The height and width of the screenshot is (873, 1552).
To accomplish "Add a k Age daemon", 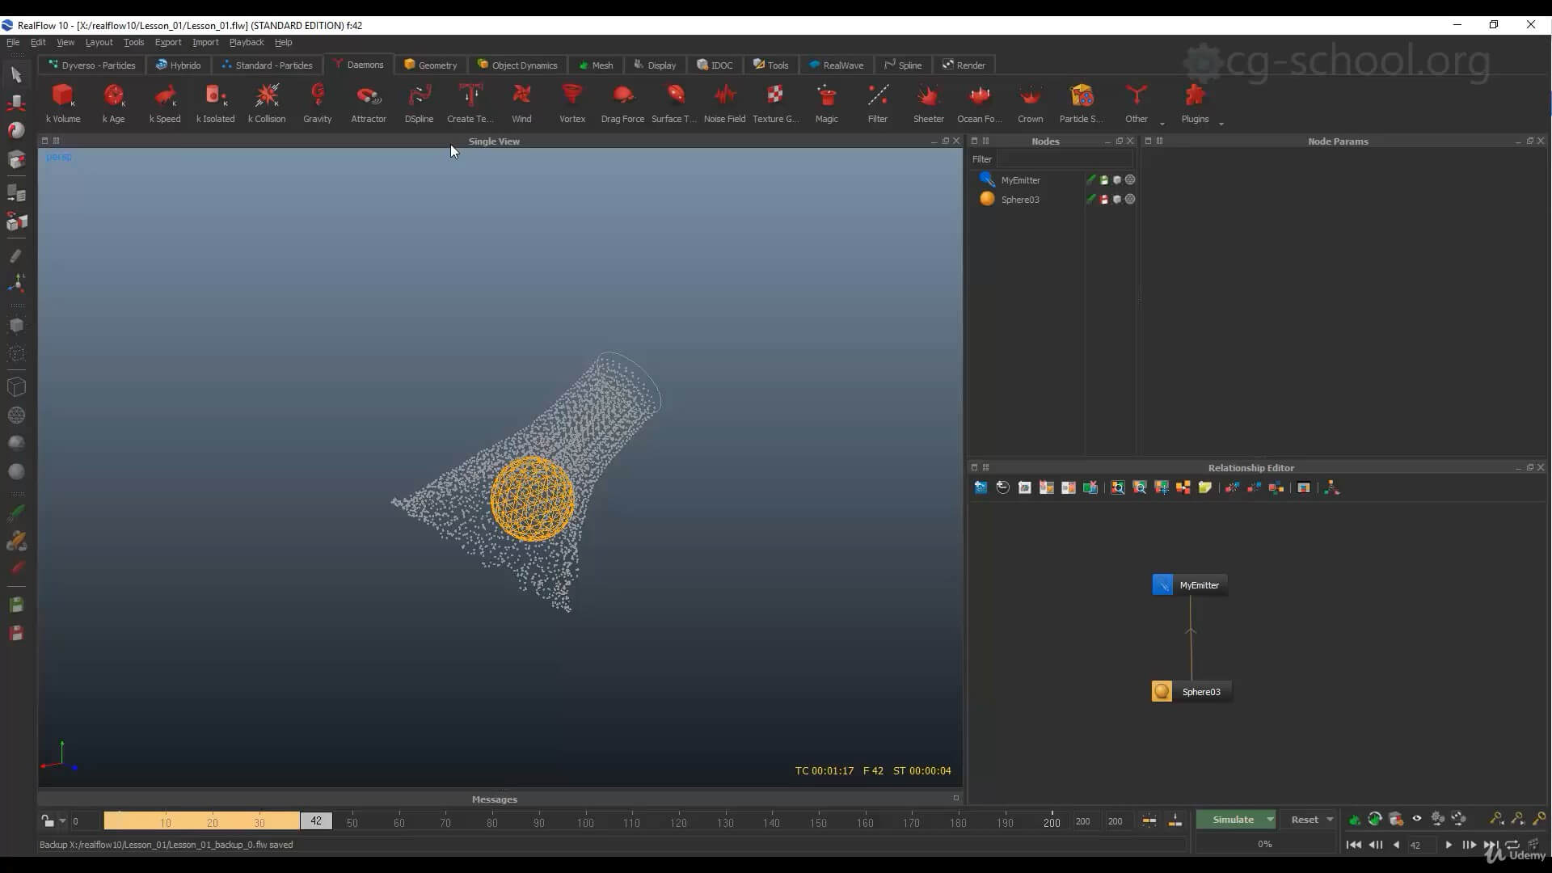I will (114, 103).
